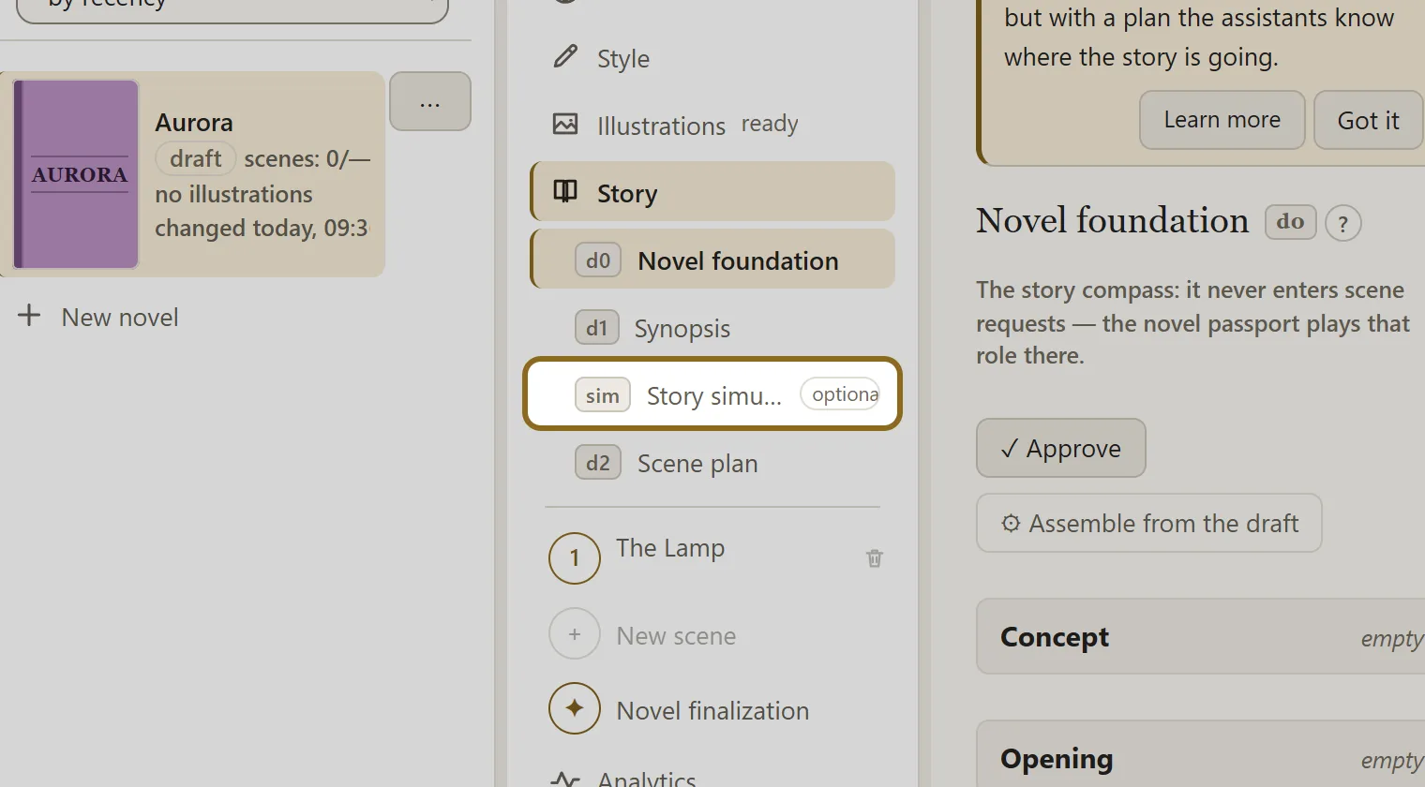This screenshot has height=787, width=1425.
Task: Select Novel foundation in sidebar
Action: click(712, 260)
